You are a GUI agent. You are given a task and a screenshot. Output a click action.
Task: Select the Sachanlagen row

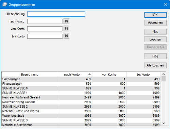81,79
